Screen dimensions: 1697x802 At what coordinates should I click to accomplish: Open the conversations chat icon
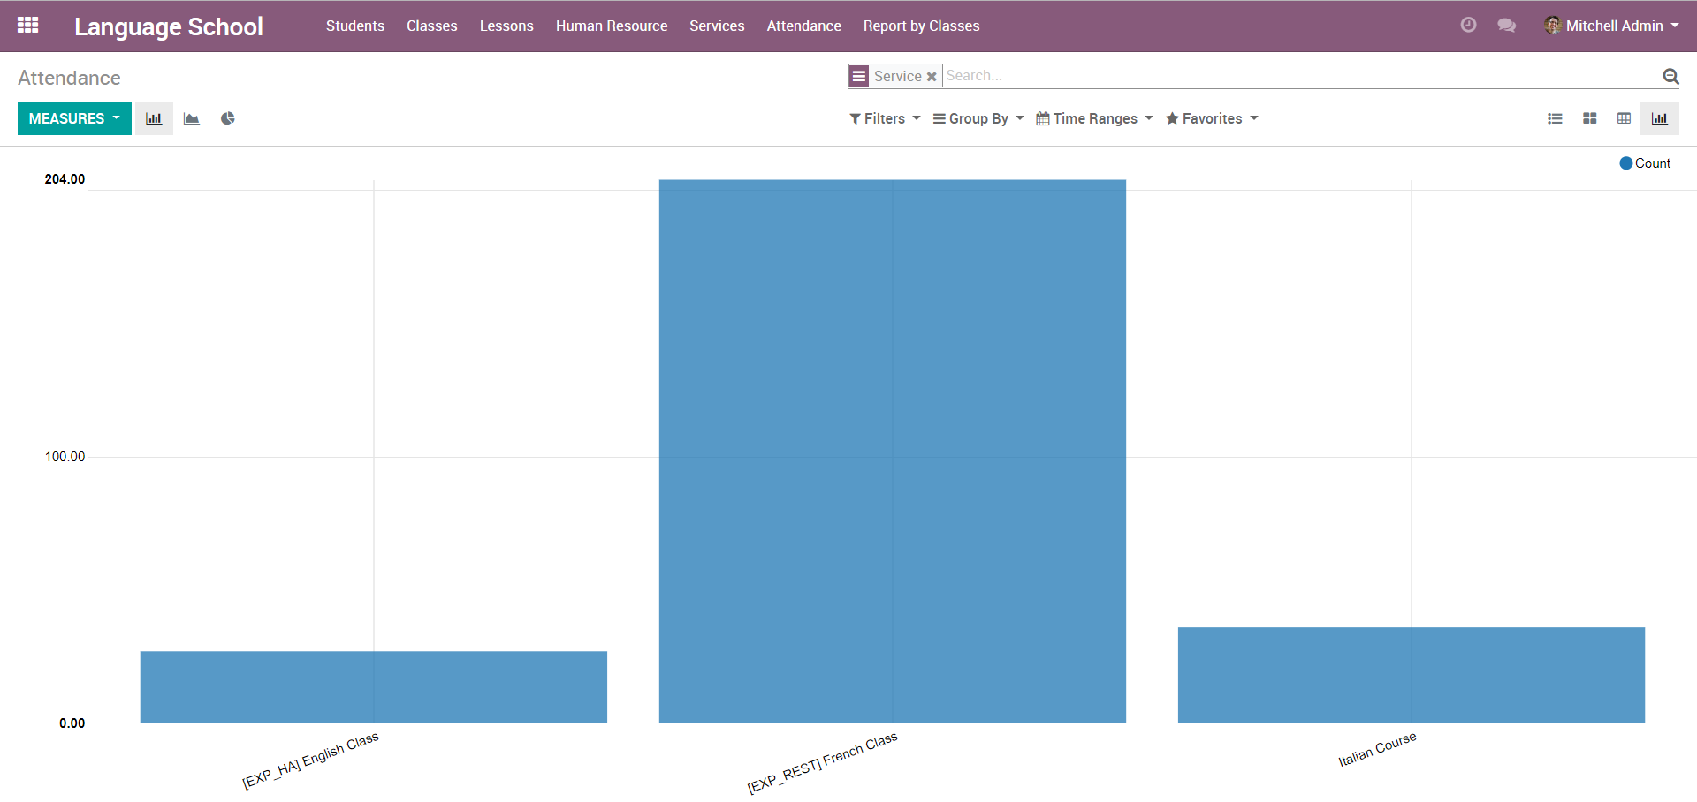[1506, 26]
